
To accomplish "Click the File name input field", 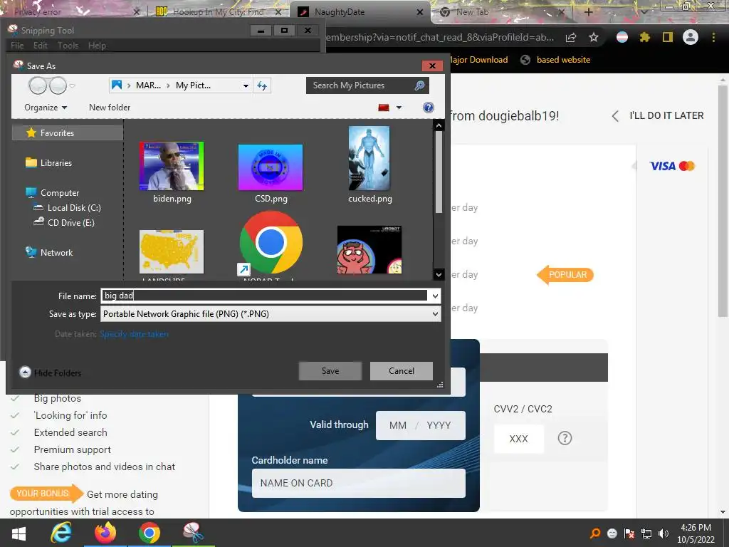I will pyautogui.click(x=264, y=296).
